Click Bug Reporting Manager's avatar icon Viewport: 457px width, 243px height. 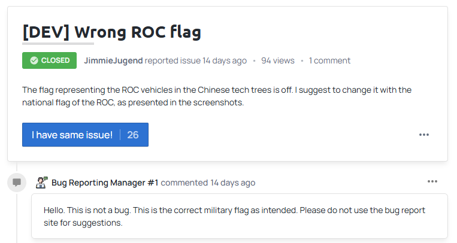42,183
